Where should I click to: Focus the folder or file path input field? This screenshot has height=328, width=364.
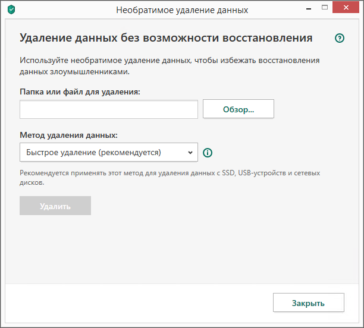click(108, 109)
